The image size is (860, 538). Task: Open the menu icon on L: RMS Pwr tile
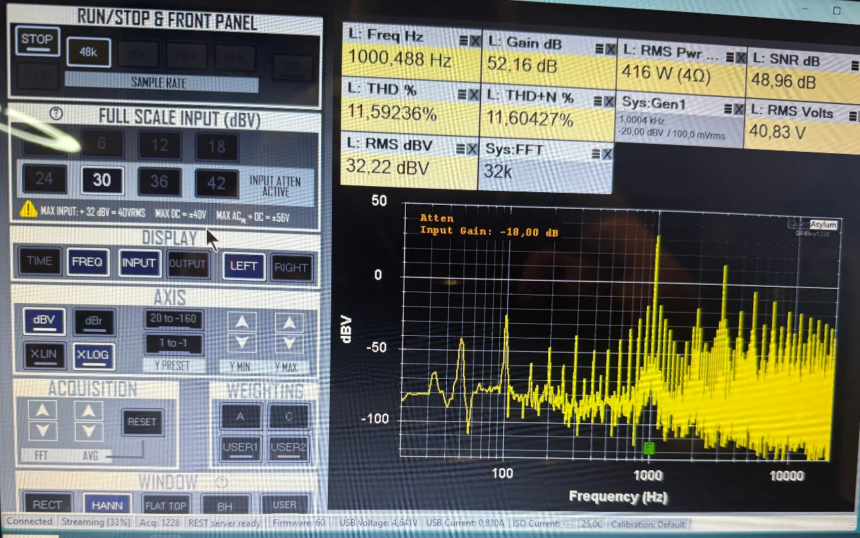[x=729, y=58]
